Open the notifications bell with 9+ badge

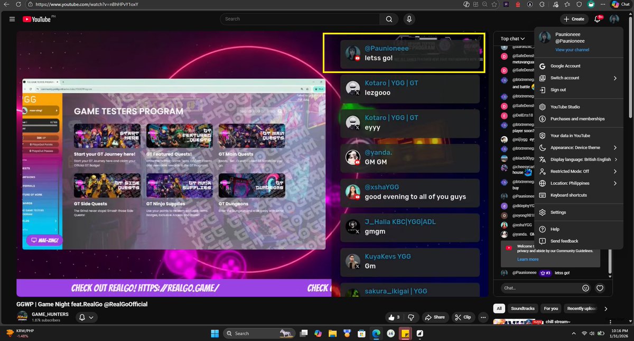coord(598,19)
